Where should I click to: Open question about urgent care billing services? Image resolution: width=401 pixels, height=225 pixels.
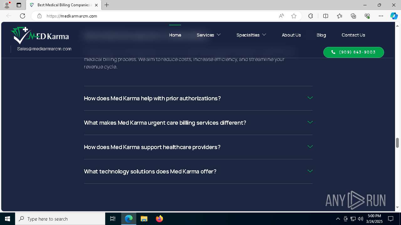pyautogui.click(x=165, y=122)
